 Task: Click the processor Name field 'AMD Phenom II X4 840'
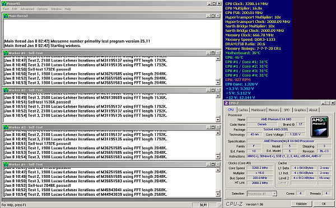click(276, 120)
